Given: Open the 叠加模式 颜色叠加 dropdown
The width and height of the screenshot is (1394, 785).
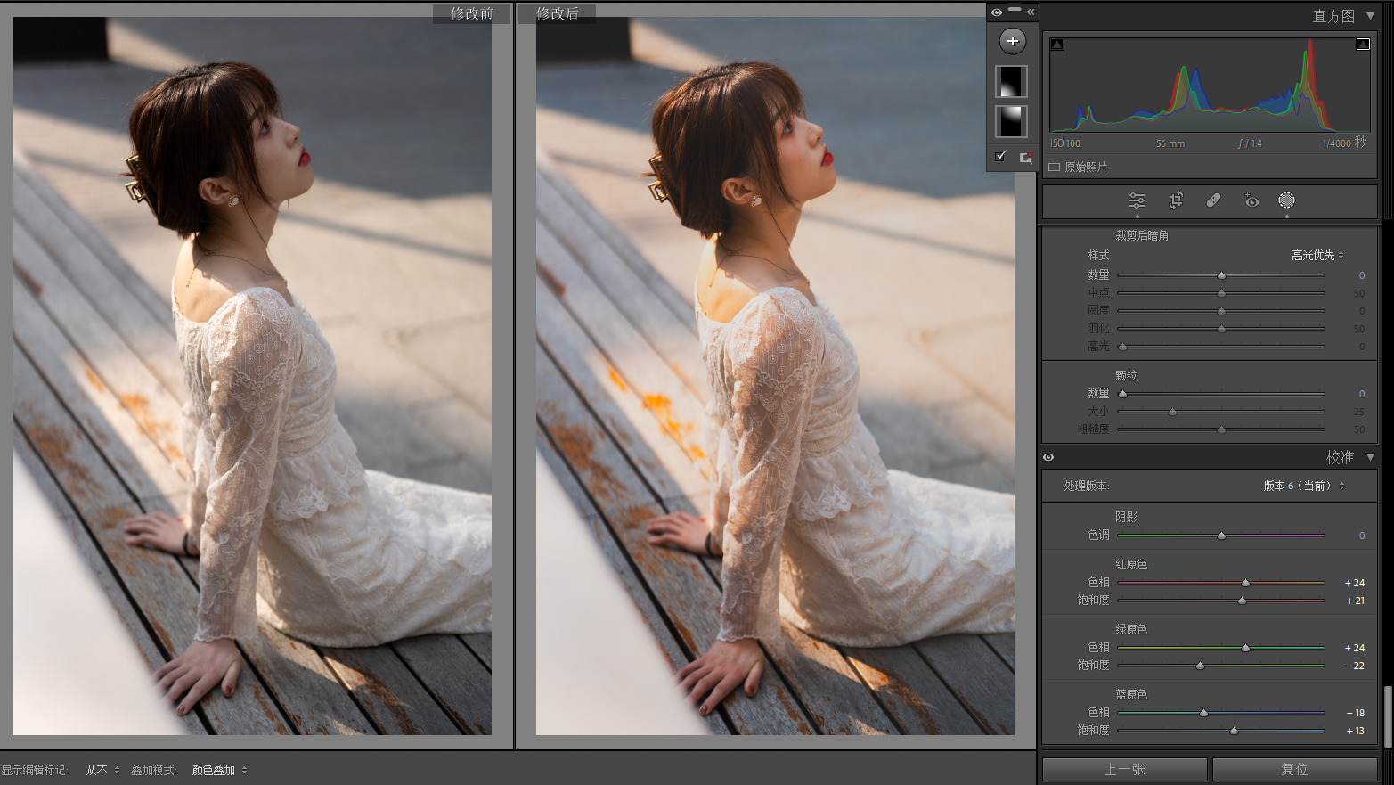Looking at the screenshot, I should (220, 770).
